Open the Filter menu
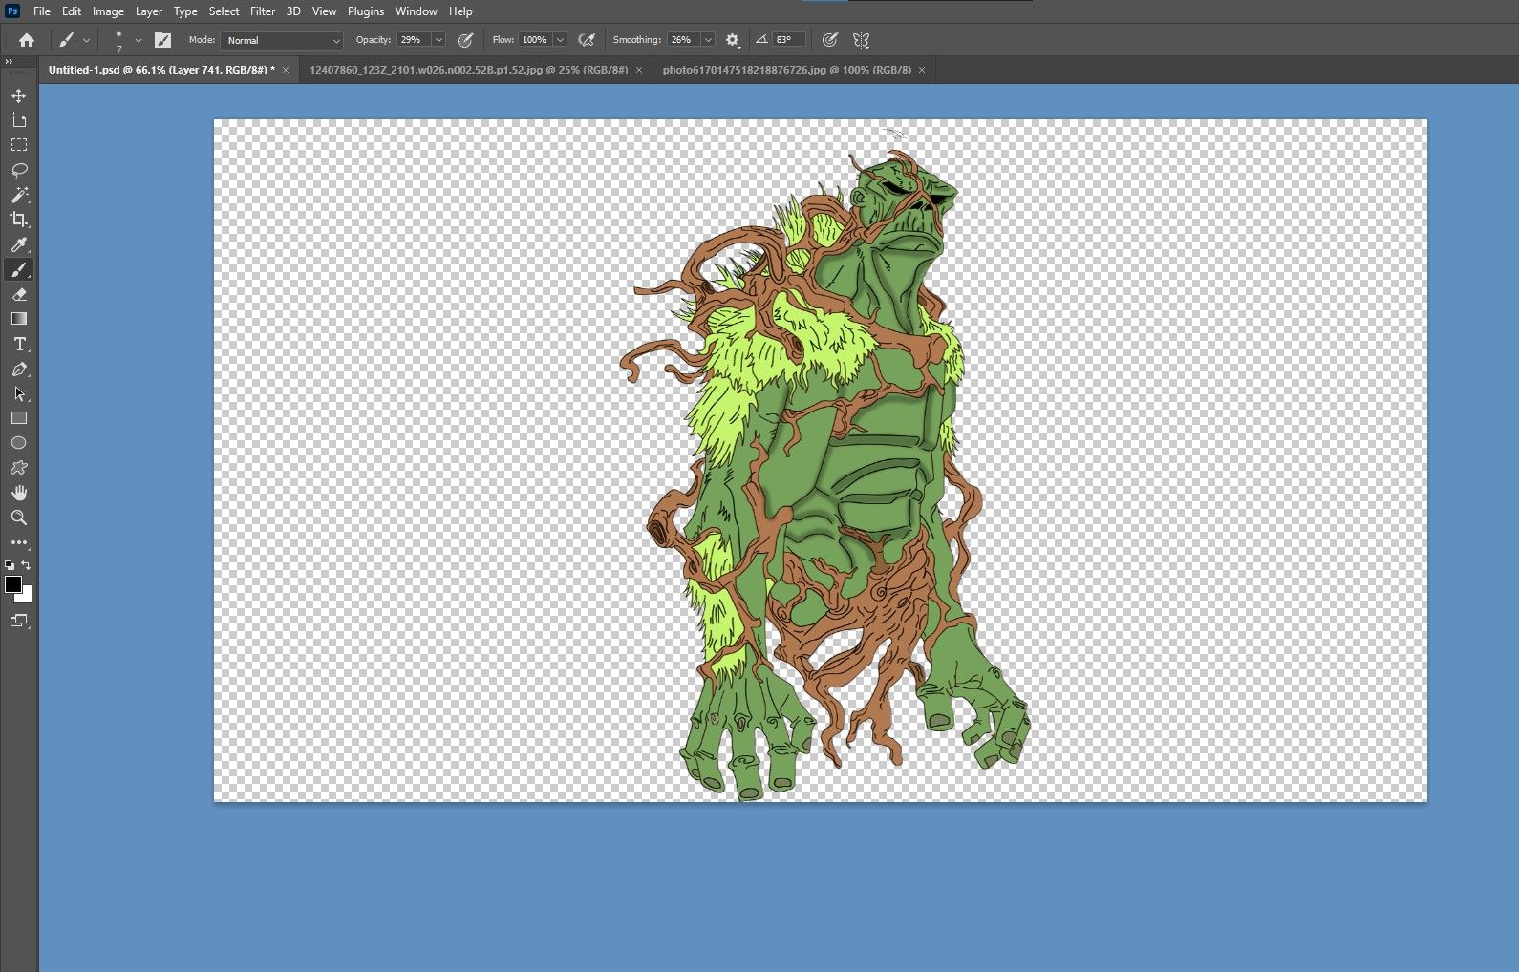Viewport: 1519px width, 972px height. coord(263,11)
